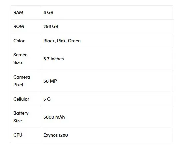Select the 256 GB value
The height and width of the screenshot is (148, 181).
coord(51,26)
